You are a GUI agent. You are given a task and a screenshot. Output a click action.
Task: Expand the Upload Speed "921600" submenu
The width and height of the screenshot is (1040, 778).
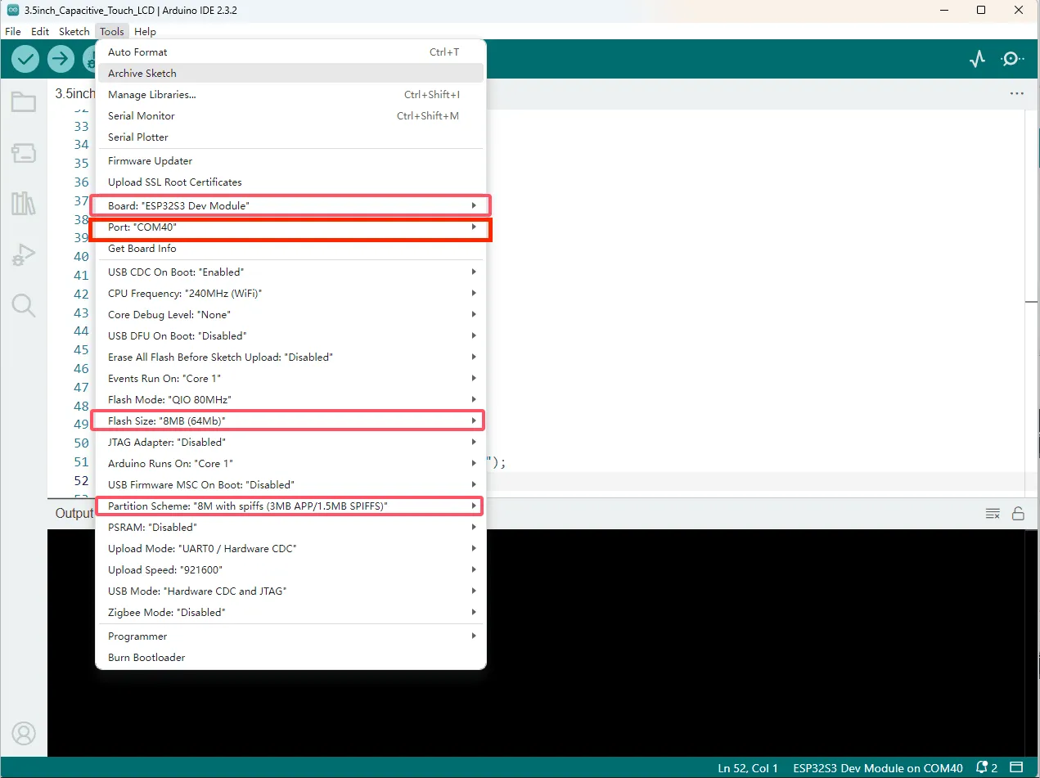click(291, 570)
